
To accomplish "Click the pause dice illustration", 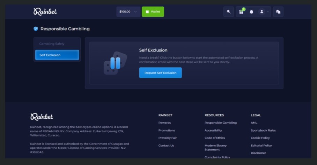I will click(x=115, y=63).
